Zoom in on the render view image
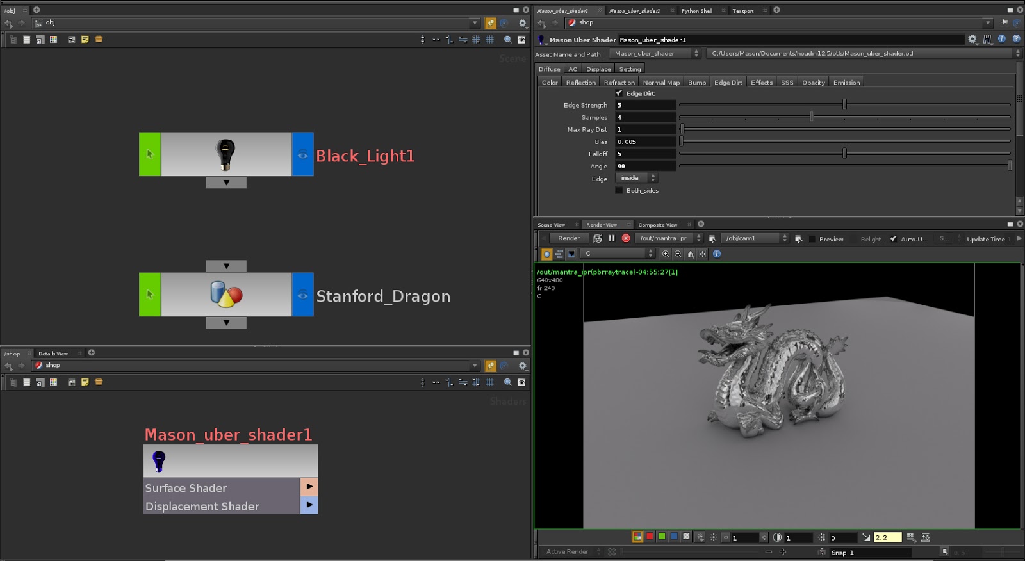 click(666, 254)
